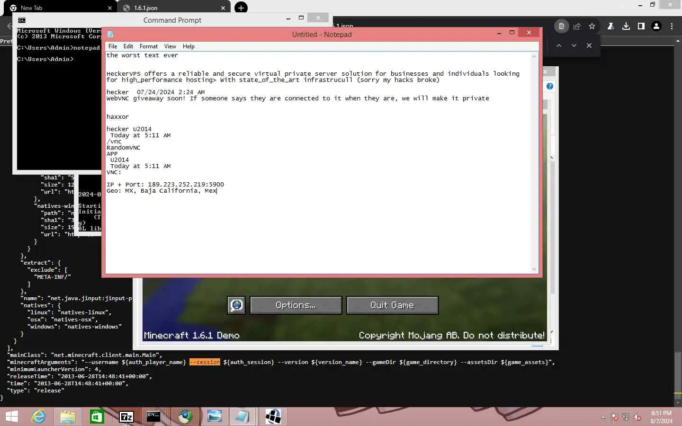Close the New Tab browser tab

(110, 8)
